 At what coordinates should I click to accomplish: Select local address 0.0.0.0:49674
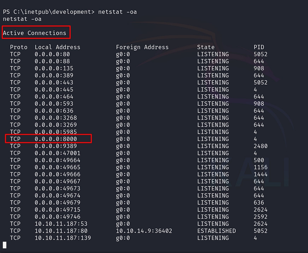[x=57, y=196]
